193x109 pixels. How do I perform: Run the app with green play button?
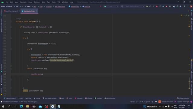(147, 6)
